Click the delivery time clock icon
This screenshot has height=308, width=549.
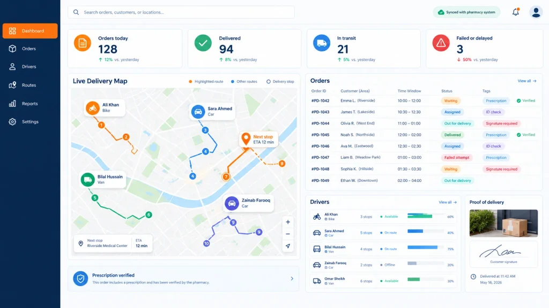point(473,276)
